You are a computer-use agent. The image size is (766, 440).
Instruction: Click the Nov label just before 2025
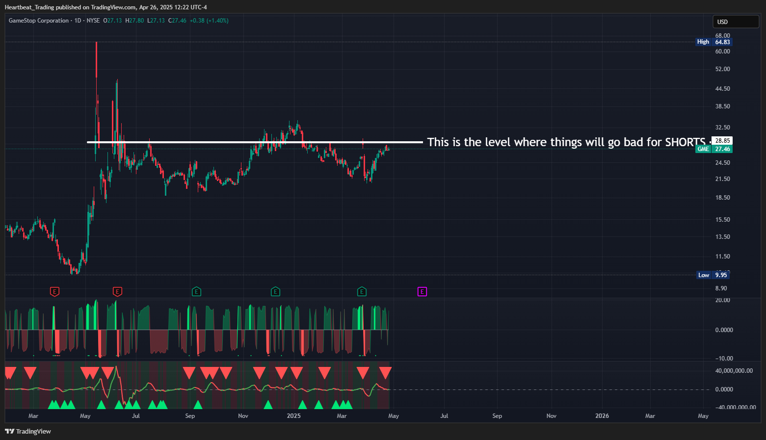243,416
